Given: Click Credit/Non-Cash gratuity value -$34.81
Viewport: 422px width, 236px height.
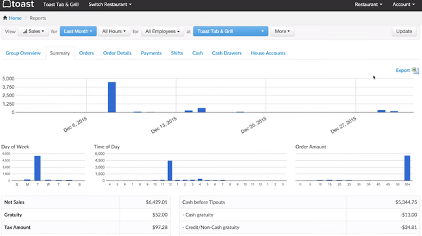Looking at the screenshot, I should [x=408, y=228].
